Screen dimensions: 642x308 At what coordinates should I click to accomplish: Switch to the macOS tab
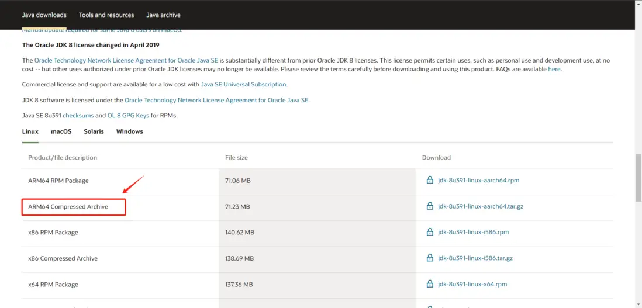(x=61, y=131)
